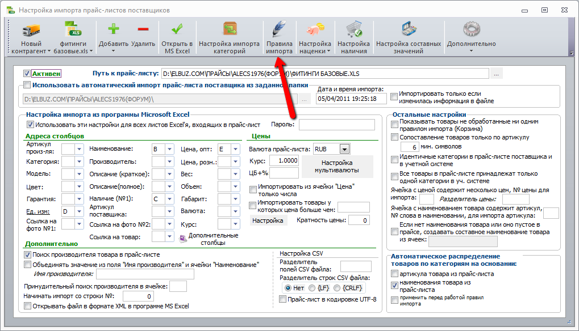Click Начинать импорт со строки № field
The height and width of the screenshot is (331, 579).
click(x=138, y=296)
